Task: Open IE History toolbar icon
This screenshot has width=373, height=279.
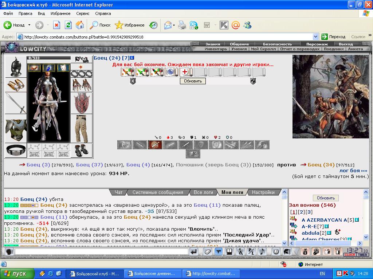Action: tap(153, 25)
